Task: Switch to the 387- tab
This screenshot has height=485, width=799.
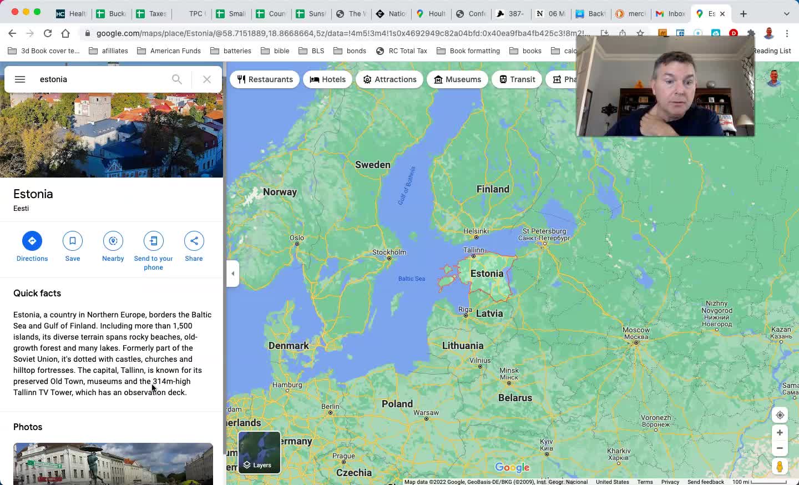Action: point(510,14)
